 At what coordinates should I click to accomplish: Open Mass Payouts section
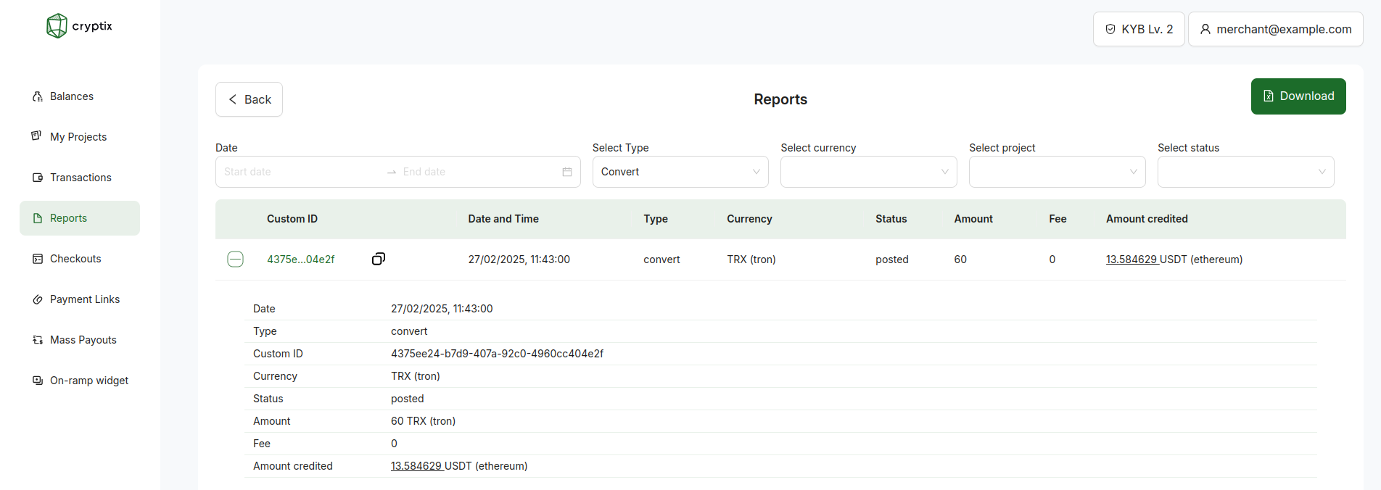click(80, 340)
